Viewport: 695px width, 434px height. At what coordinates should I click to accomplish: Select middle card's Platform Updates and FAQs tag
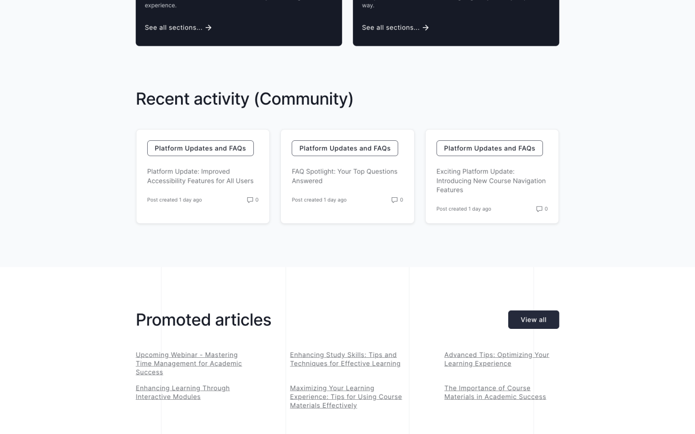pyautogui.click(x=345, y=149)
